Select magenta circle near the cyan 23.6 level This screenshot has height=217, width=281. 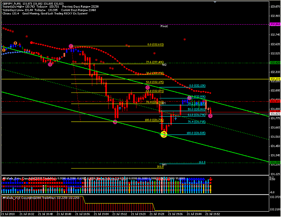(x=189, y=98)
